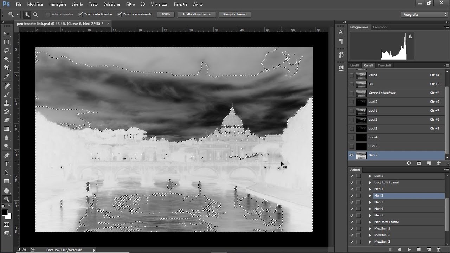
Task: Toggle Zoom a scorrimento checkbox
Action: click(120, 14)
